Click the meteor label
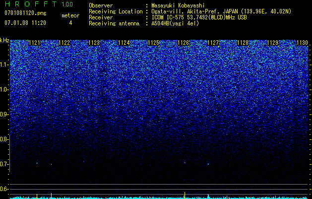The width and height of the screenshot is (312, 199). pyautogui.click(x=70, y=15)
